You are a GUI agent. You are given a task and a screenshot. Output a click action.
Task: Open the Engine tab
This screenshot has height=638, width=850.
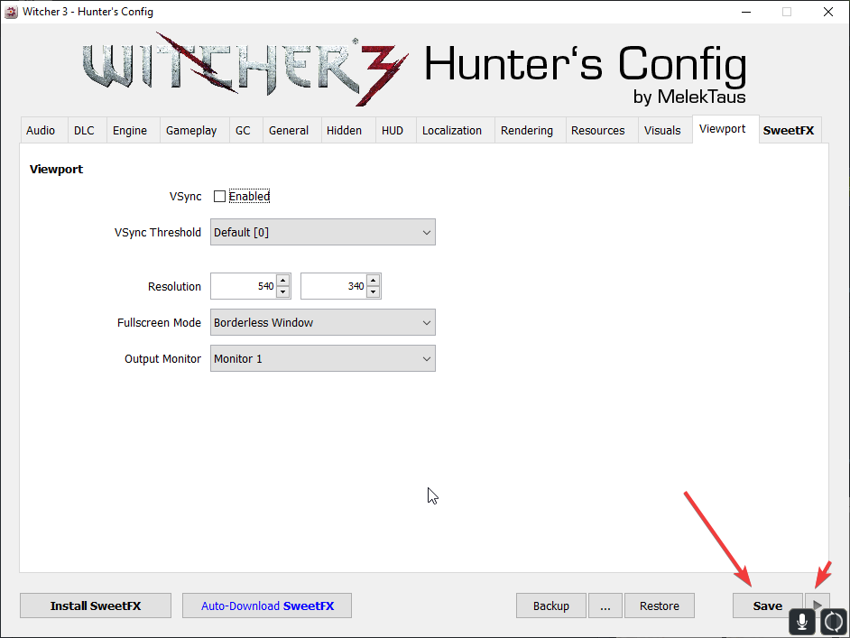pos(133,130)
